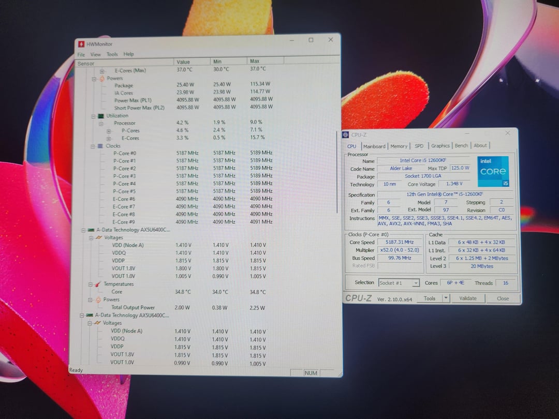Click the Name field Intel Core i5 12600KF
Screen dimensions: 559x419
point(423,160)
